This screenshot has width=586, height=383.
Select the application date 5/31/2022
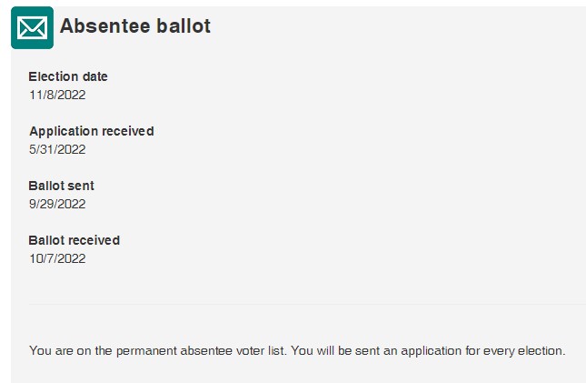click(x=57, y=149)
